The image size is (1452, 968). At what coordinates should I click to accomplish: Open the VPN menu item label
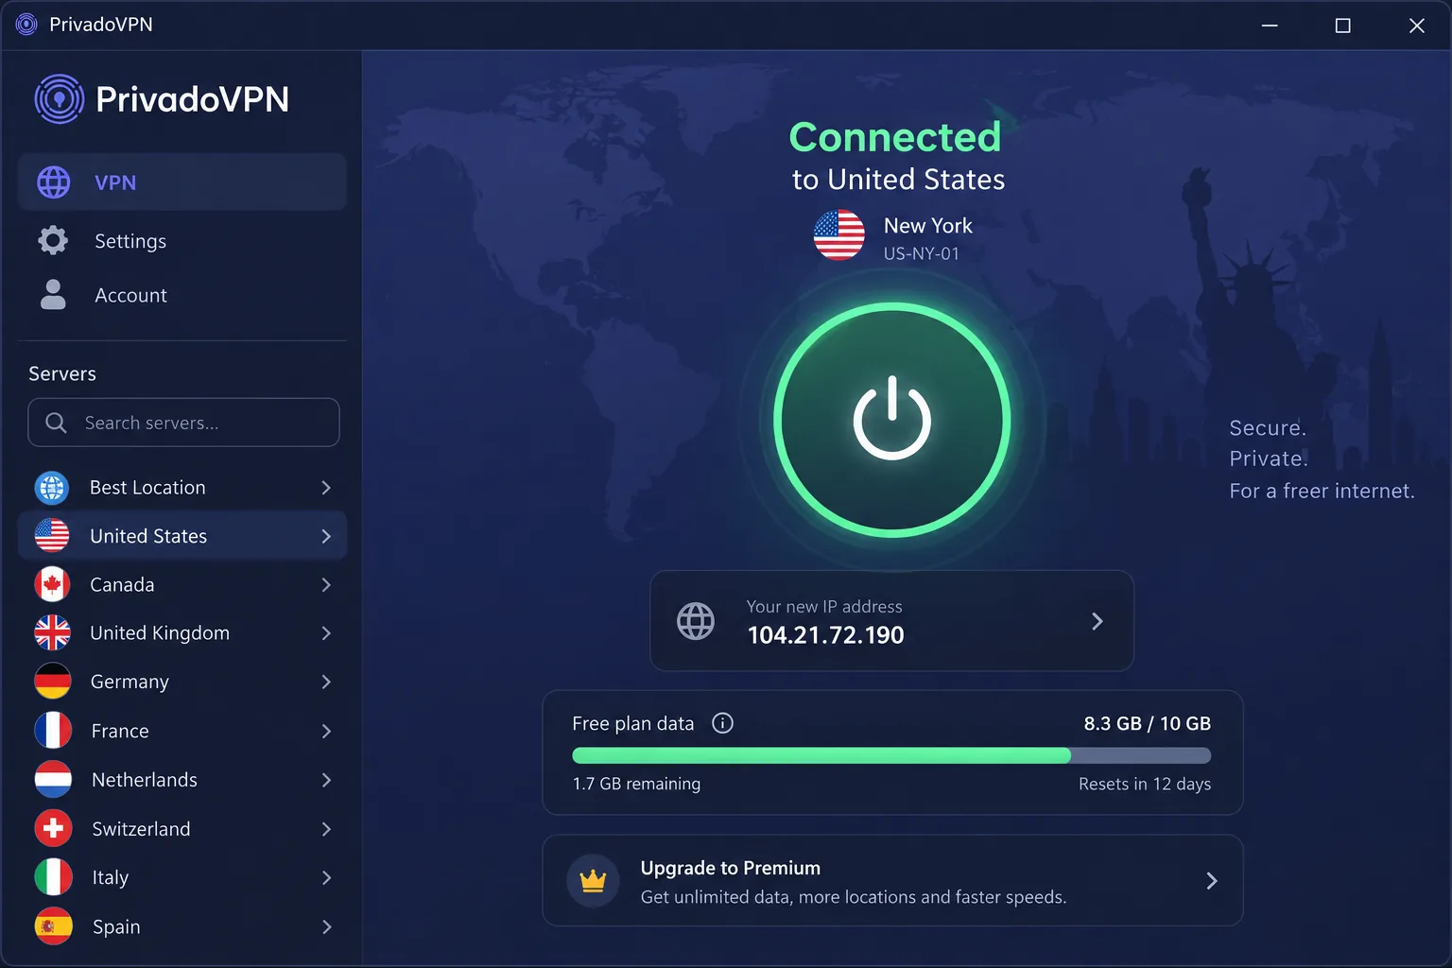pos(115,182)
